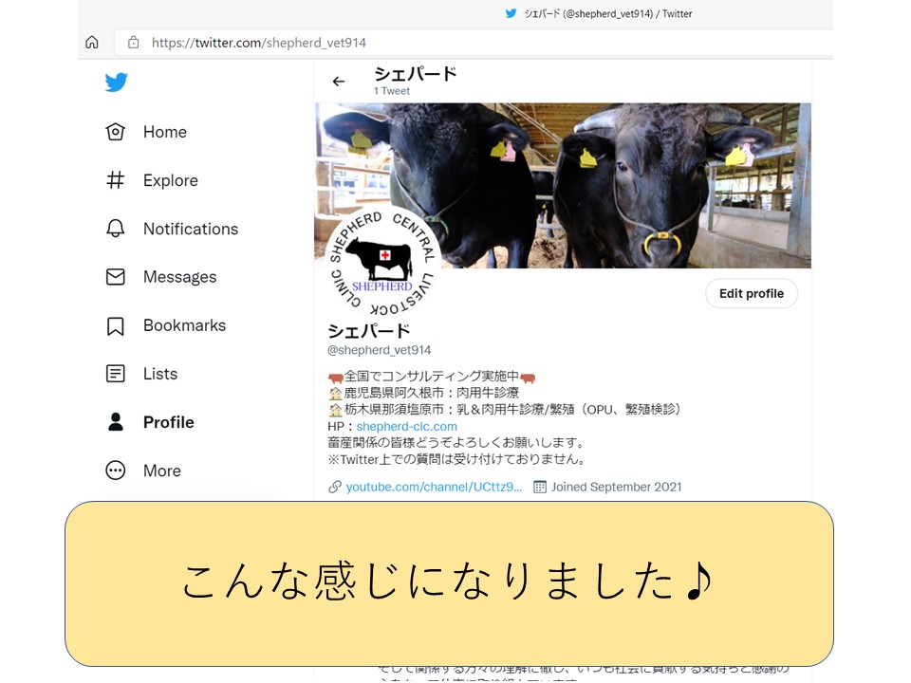Select Bookmarks menu label
The height and width of the screenshot is (683, 911).
[185, 325]
